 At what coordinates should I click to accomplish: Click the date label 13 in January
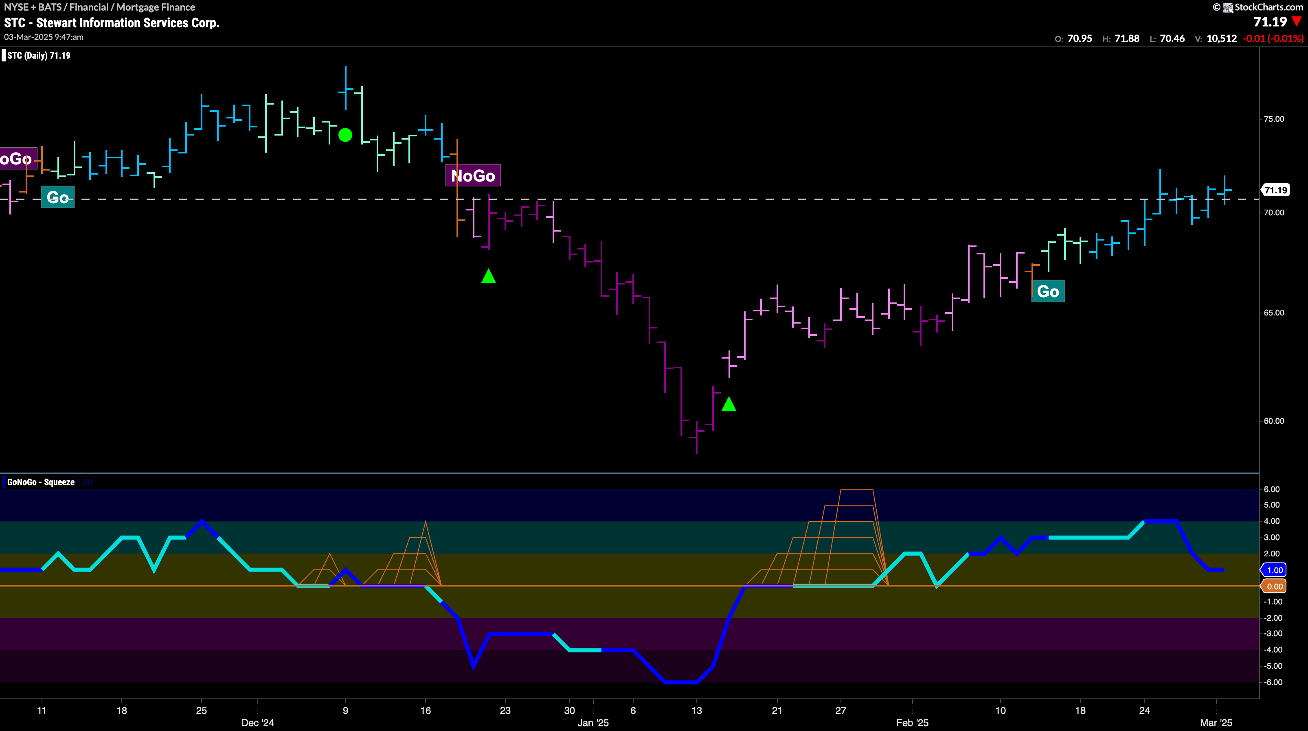point(697,711)
